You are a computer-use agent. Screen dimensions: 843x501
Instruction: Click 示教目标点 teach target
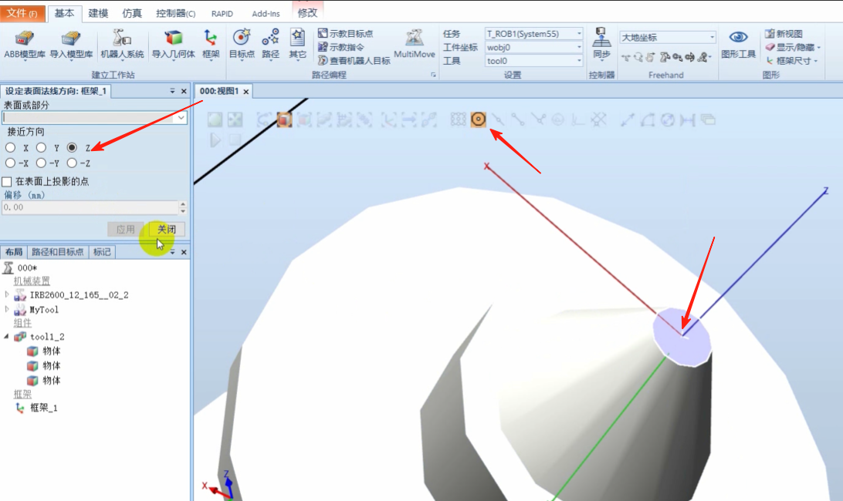click(345, 33)
